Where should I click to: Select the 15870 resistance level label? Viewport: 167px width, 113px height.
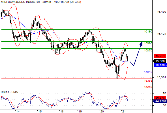point(148,50)
